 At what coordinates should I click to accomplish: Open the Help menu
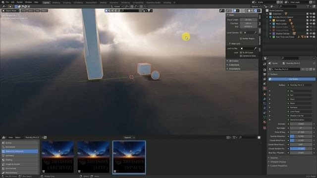(x=36, y=2)
